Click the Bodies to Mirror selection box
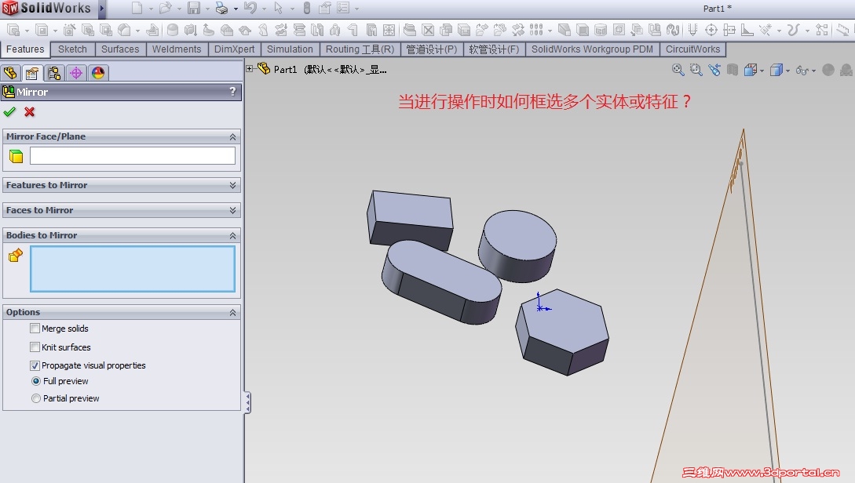855x483 pixels. tap(133, 269)
